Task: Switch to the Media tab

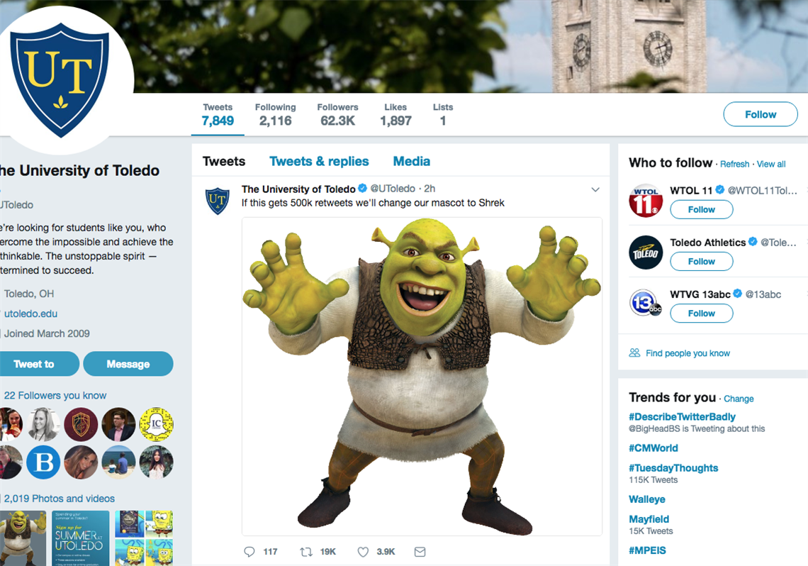Action: pyautogui.click(x=411, y=161)
